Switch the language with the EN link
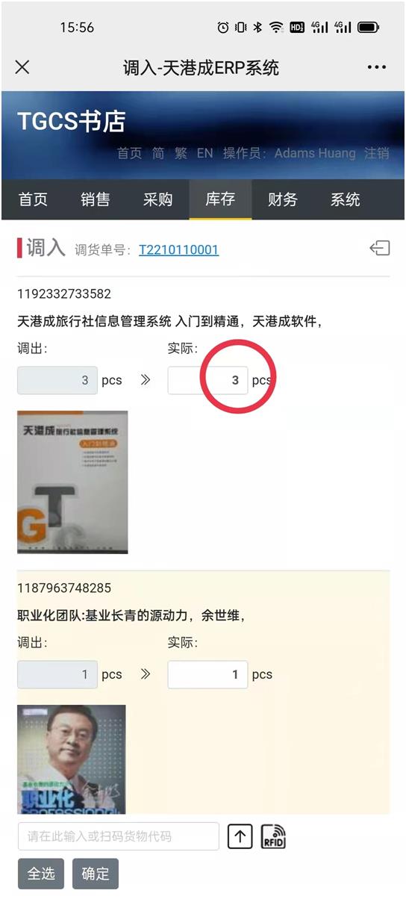406x899 pixels. [x=205, y=153]
